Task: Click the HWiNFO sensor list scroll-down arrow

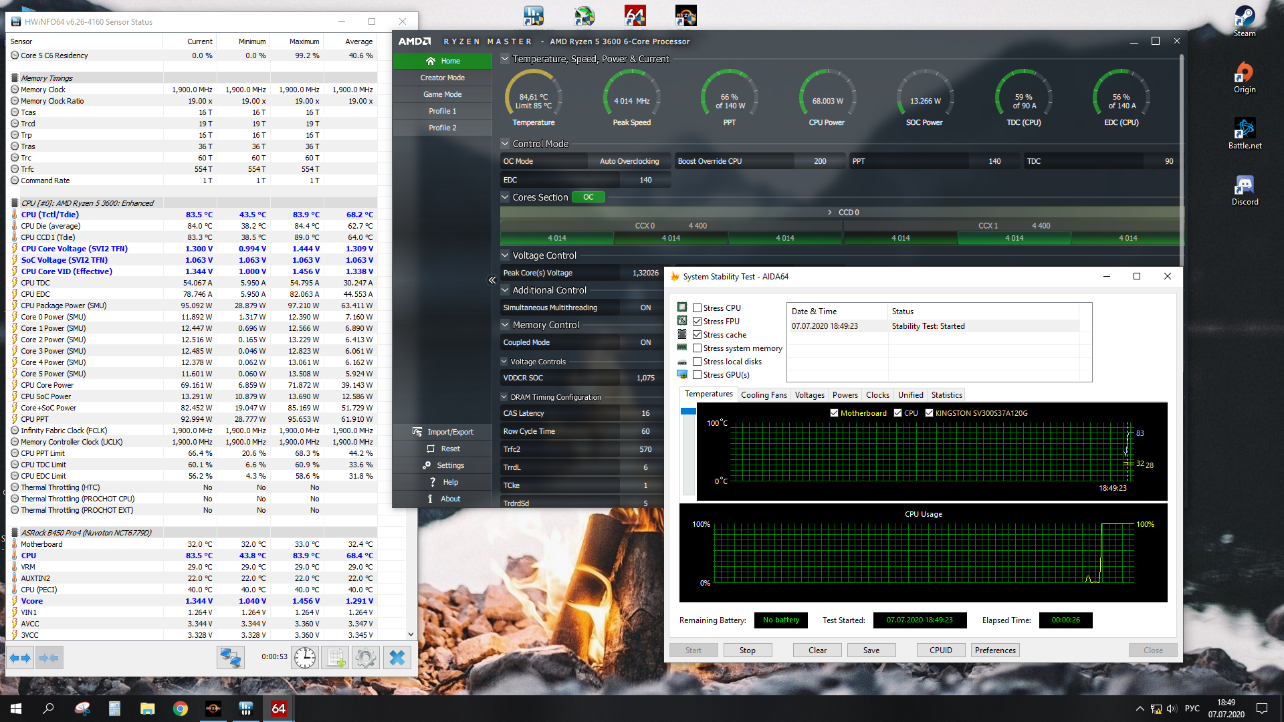Action: point(411,634)
